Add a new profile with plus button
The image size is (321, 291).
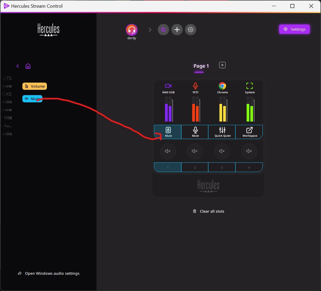tap(177, 30)
